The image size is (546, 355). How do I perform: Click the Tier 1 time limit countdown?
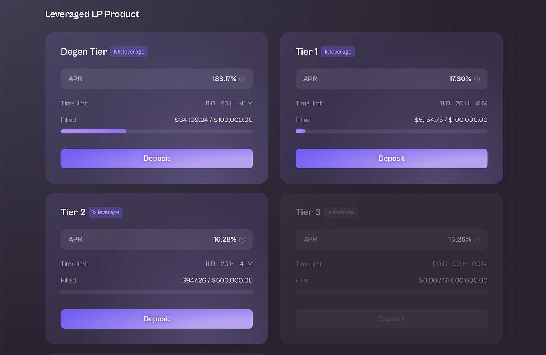[x=463, y=103]
